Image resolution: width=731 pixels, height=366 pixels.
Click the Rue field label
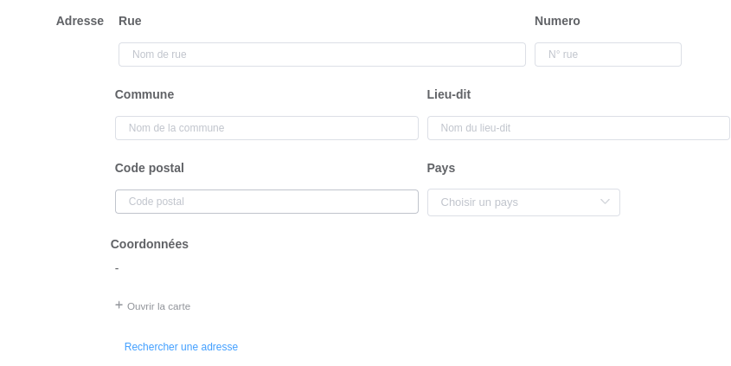(130, 21)
